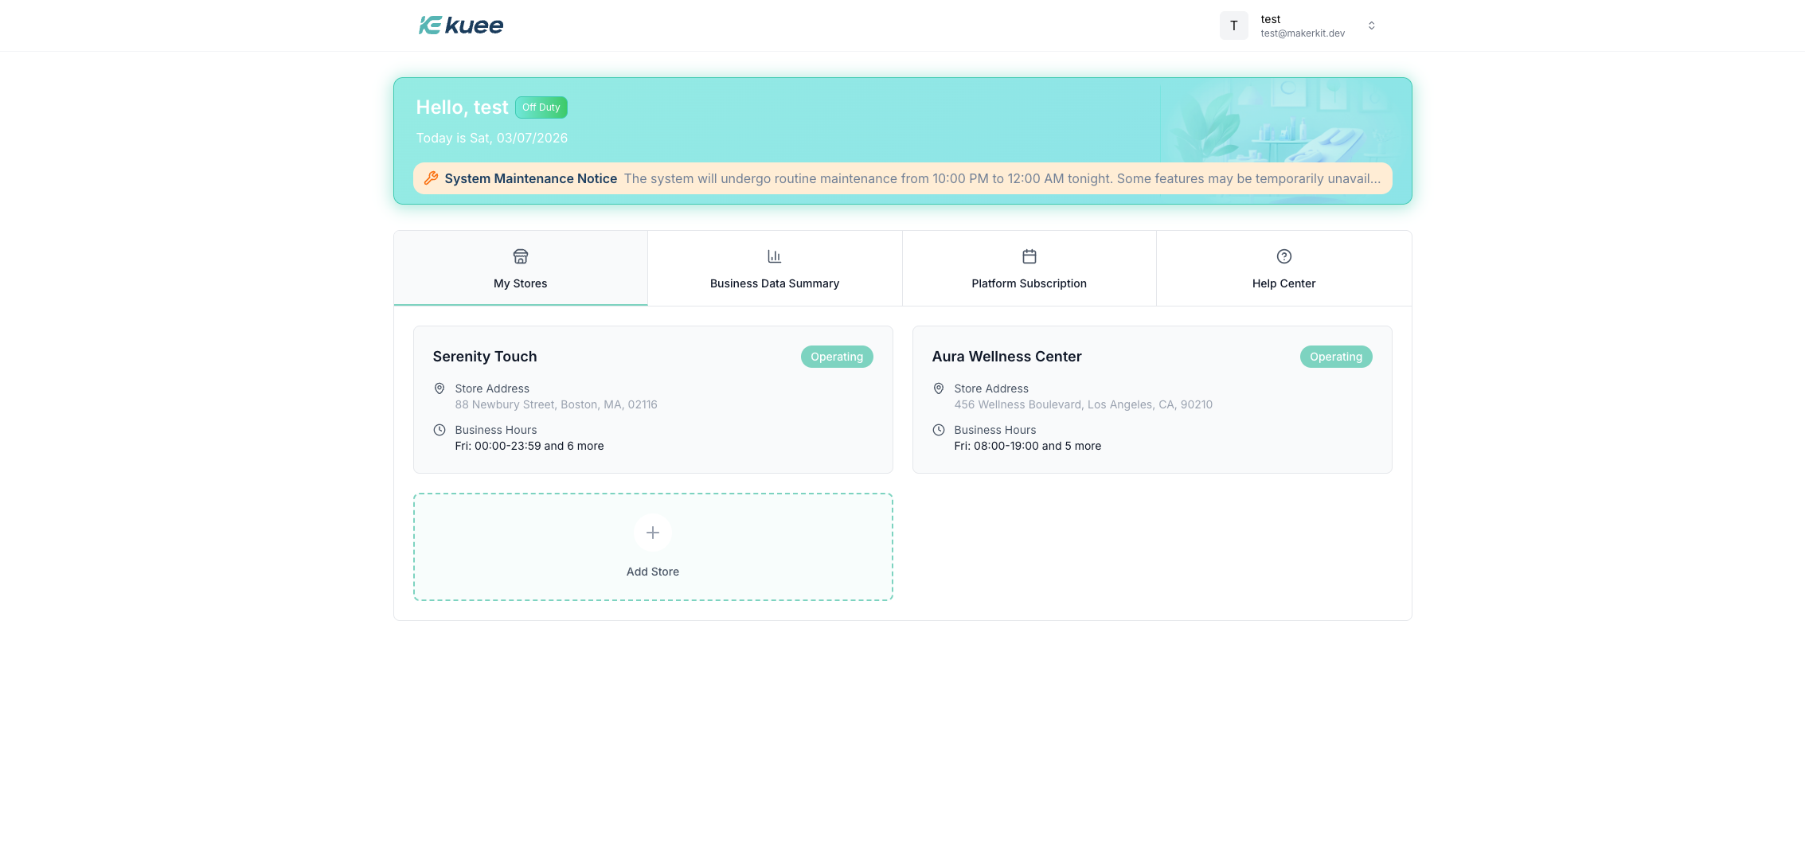Click the plus icon to add store

(x=652, y=533)
